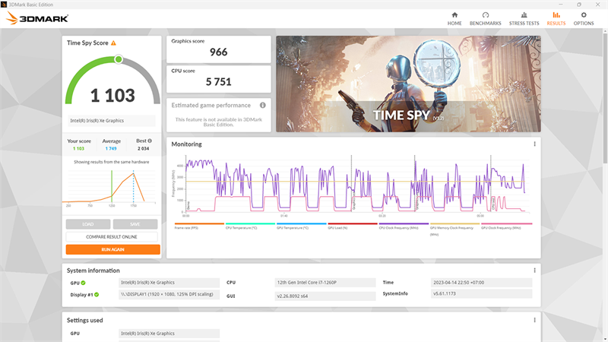This screenshot has height=342, width=608.
Task: Switch to the Results section
Action: pyautogui.click(x=556, y=18)
